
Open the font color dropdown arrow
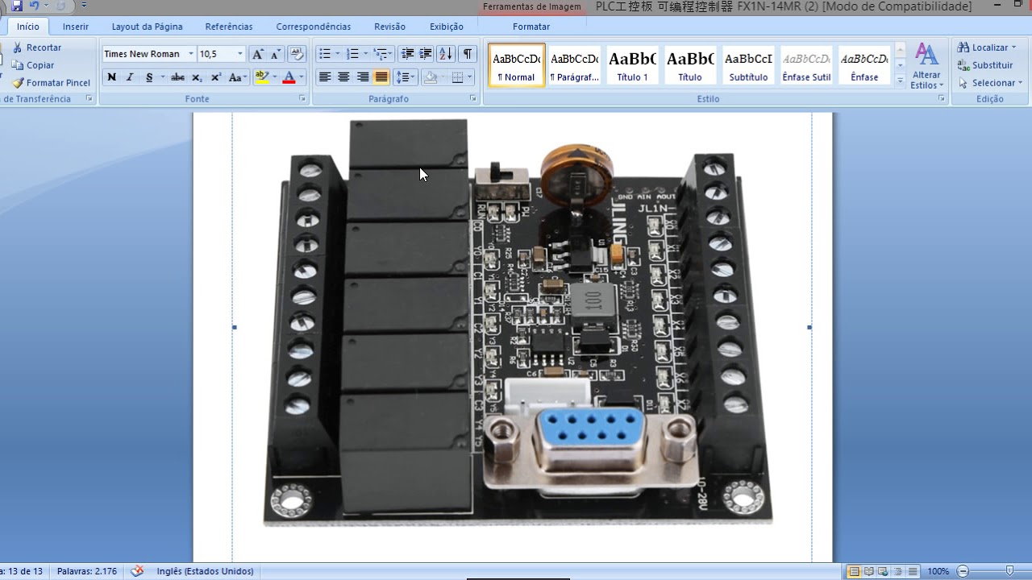(302, 77)
